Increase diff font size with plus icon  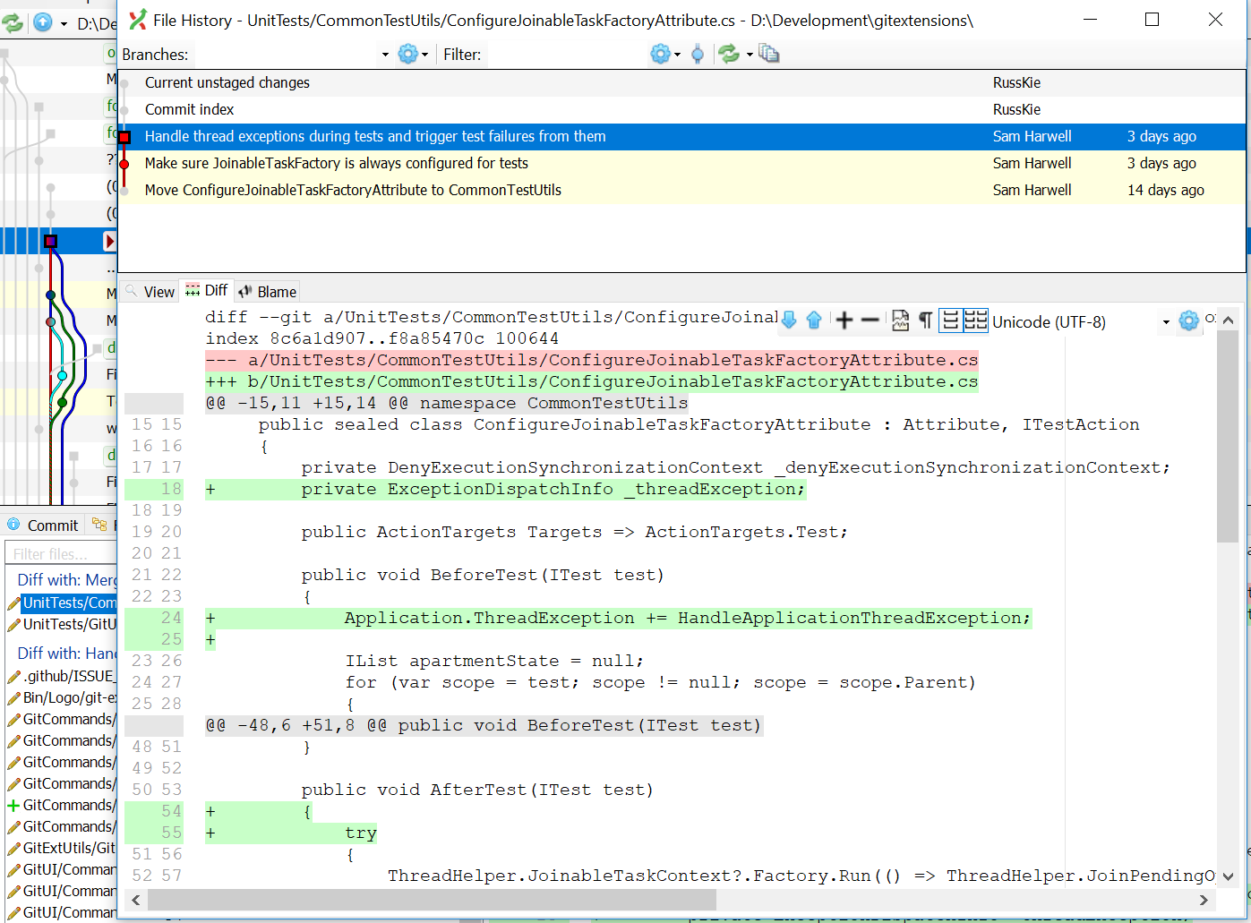(843, 320)
